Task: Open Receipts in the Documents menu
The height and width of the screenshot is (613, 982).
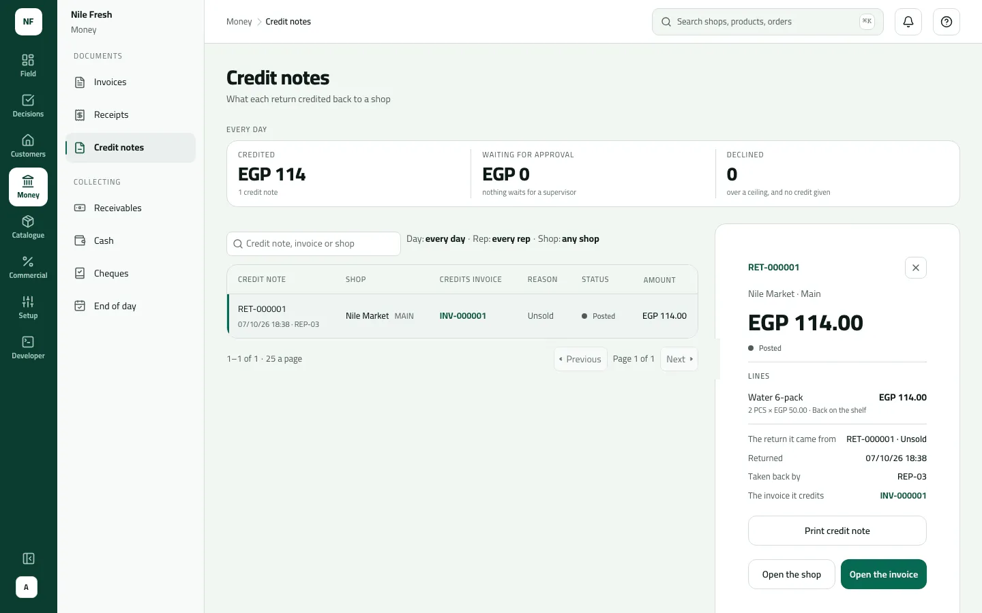Action: [130, 115]
